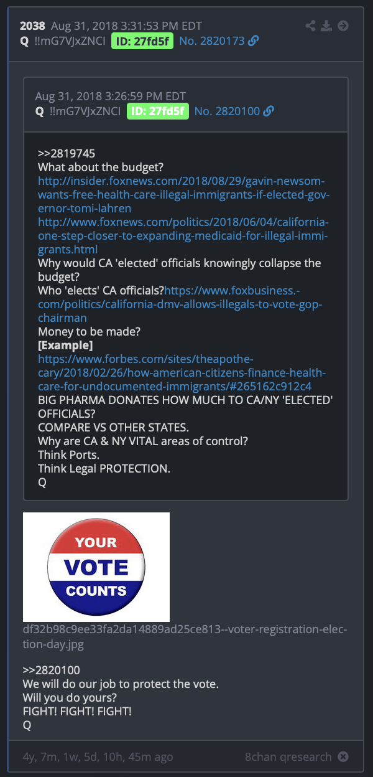Click the >>2820100 reply reference below image

(x=51, y=671)
